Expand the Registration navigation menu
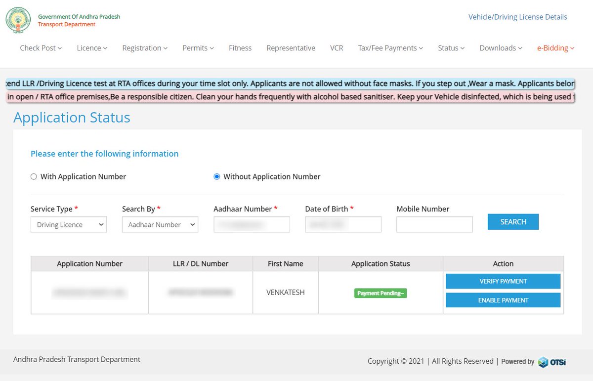593x381 pixels. (x=144, y=48)
